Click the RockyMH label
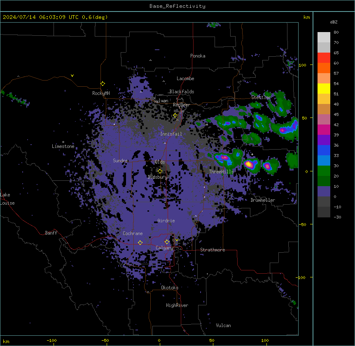The width and height of the screenshot is (355, 346). 101,93
